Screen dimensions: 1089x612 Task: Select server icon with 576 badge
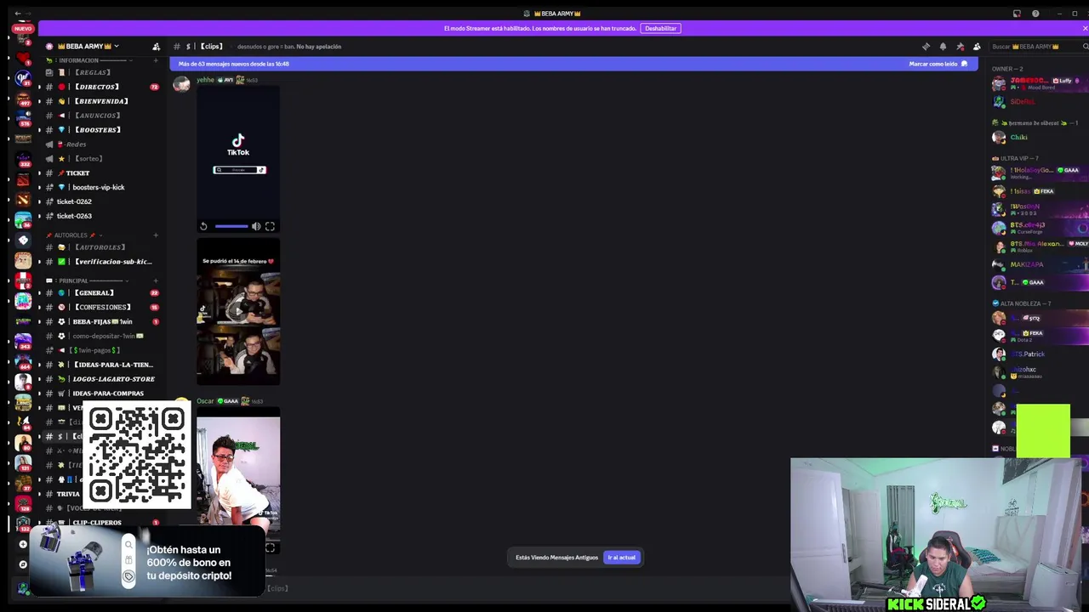pyautogui.click(x=23, y=120)
